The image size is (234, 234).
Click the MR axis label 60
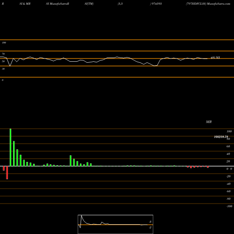pyautogui.click(x=228, y=146)
